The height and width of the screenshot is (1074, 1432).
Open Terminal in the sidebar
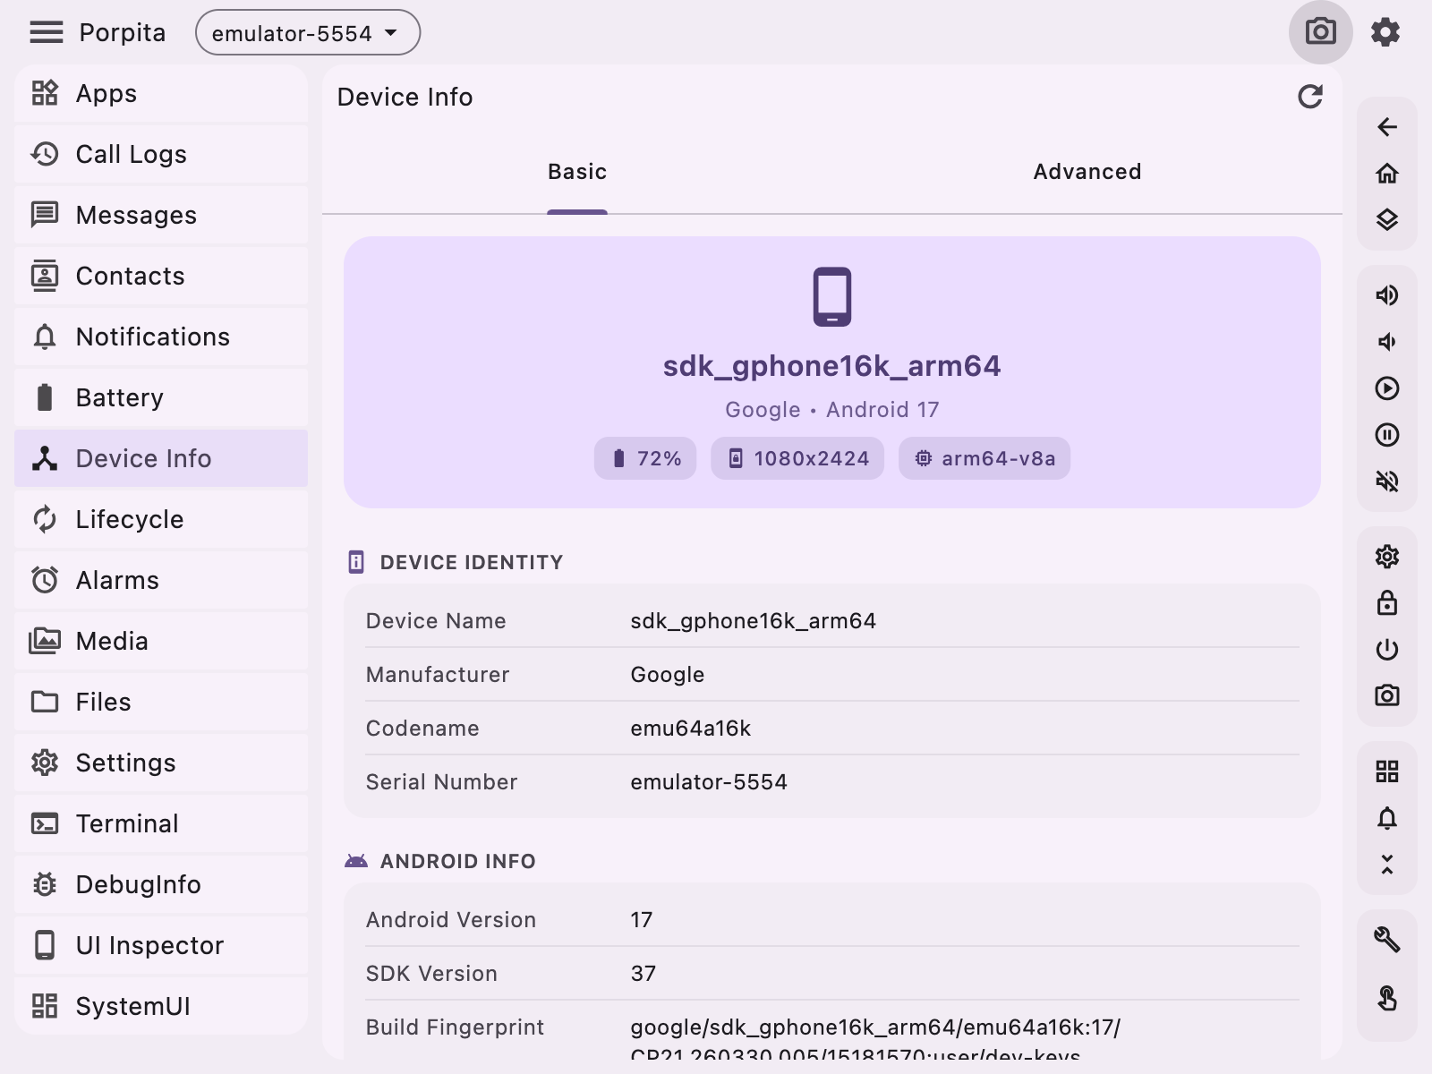point(161,823)
